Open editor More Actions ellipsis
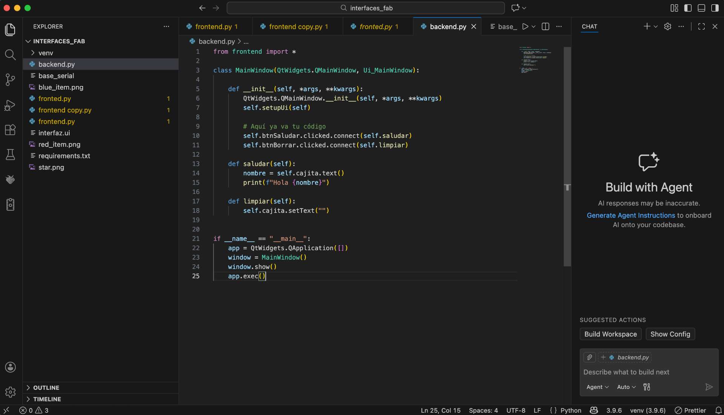Image resolution: width=724 pixels, height=415 pixels. coord(559,26)
